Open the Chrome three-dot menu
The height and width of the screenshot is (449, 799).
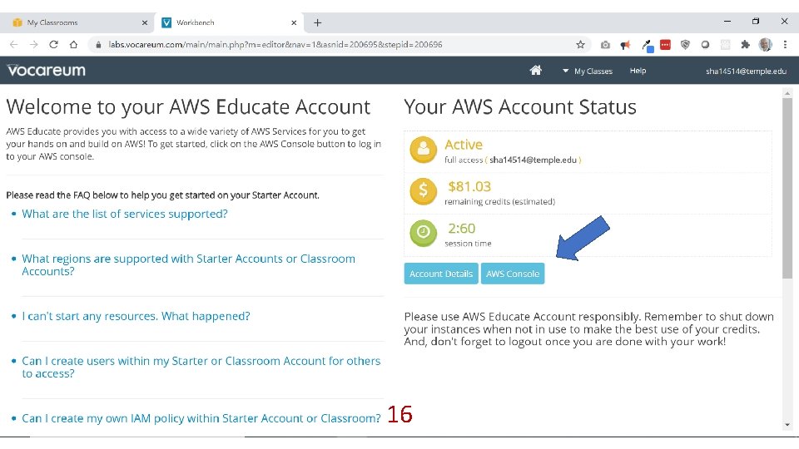(x=785, y=45)
